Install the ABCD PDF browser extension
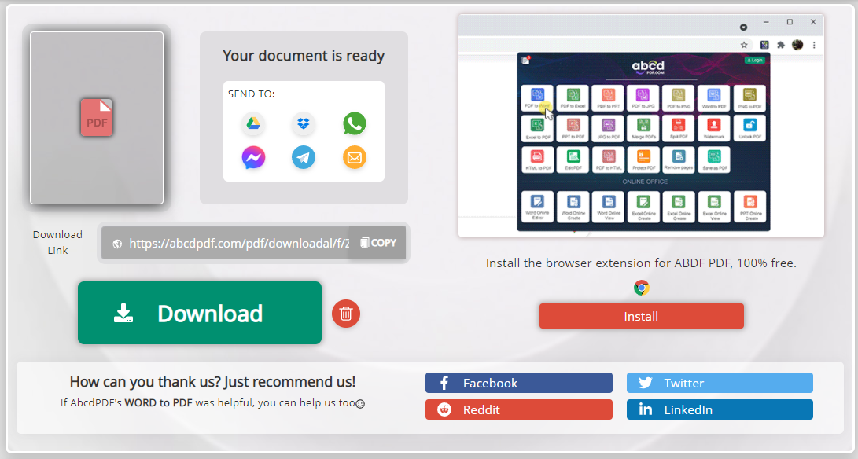Viewport: 858px width, 459px height. pos(641,316)
